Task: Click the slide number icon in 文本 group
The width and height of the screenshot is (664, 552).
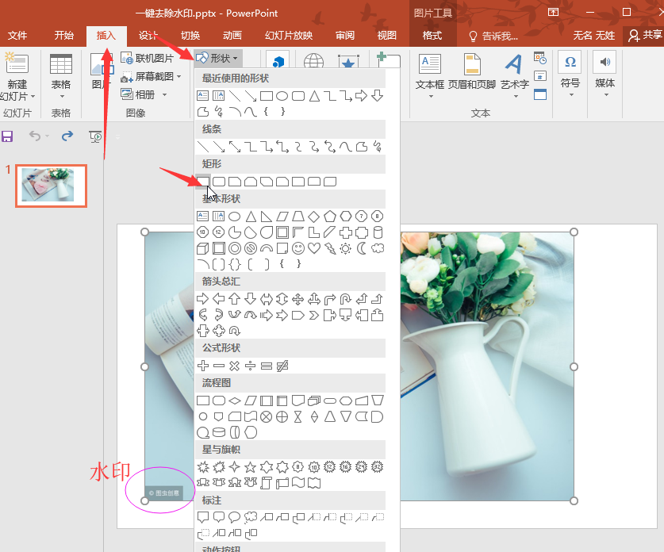Action: pyautogui.click(x=540, y=77)
